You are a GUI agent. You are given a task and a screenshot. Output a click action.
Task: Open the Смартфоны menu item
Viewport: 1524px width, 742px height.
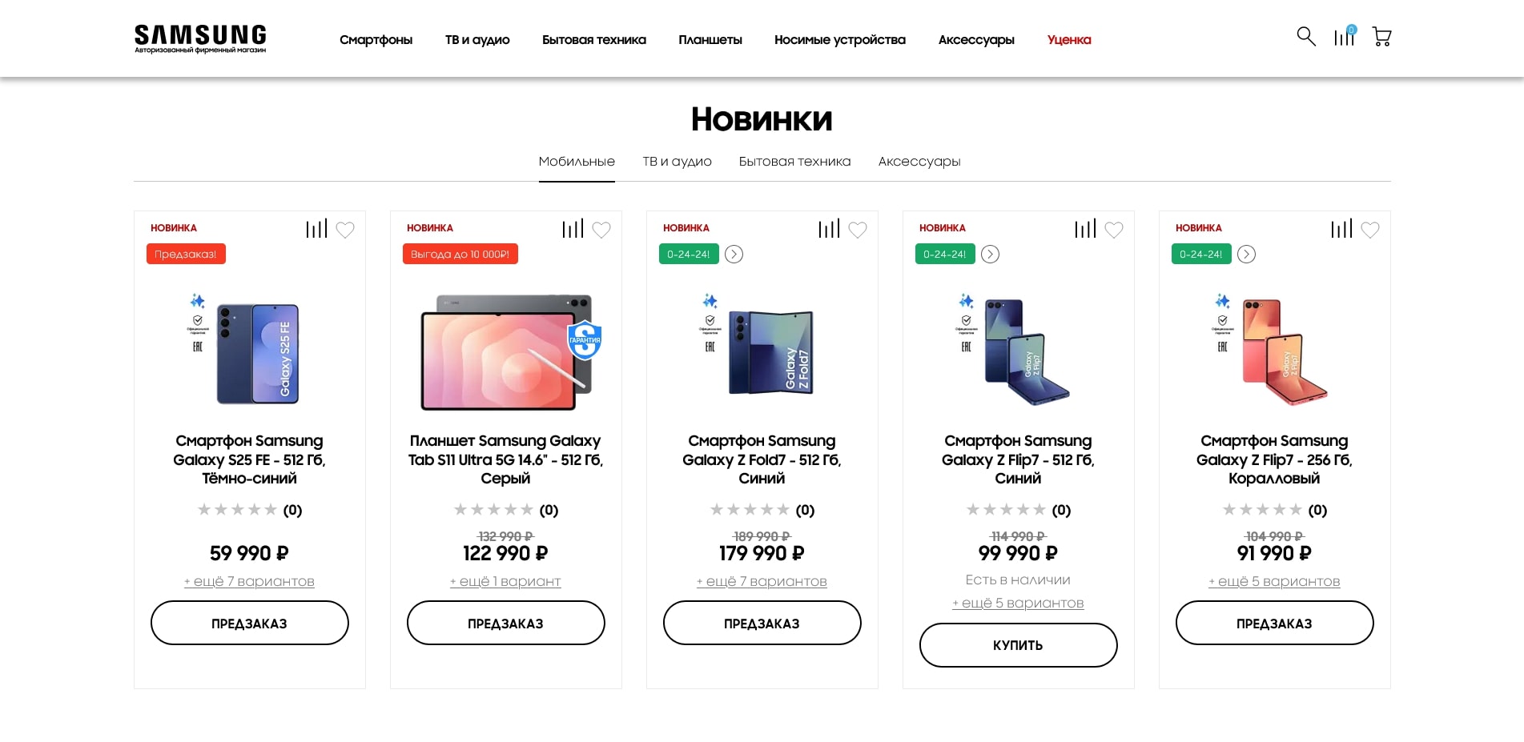click(x=376, y=40)
